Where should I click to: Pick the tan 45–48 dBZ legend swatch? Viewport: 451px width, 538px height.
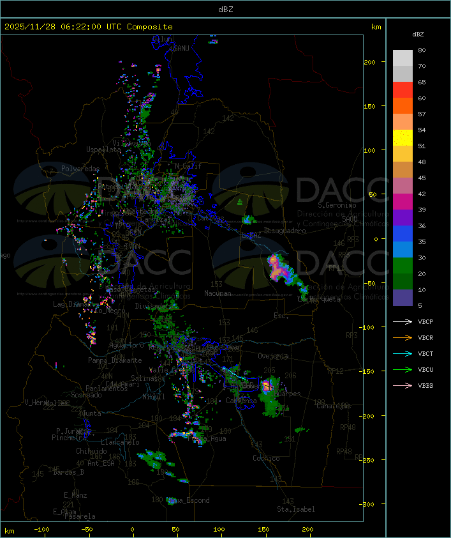point(403,170)
